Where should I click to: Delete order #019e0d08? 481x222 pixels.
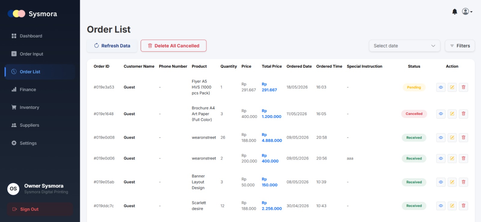coord(464,137)
